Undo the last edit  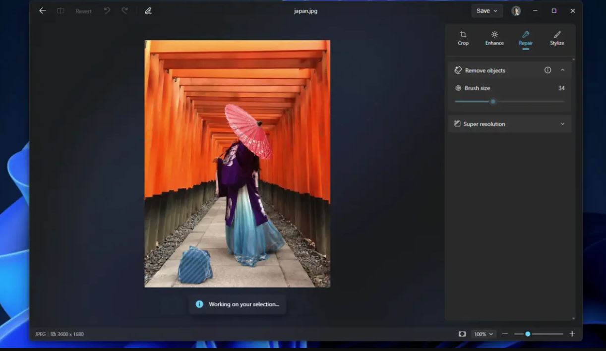pos(107,10)
